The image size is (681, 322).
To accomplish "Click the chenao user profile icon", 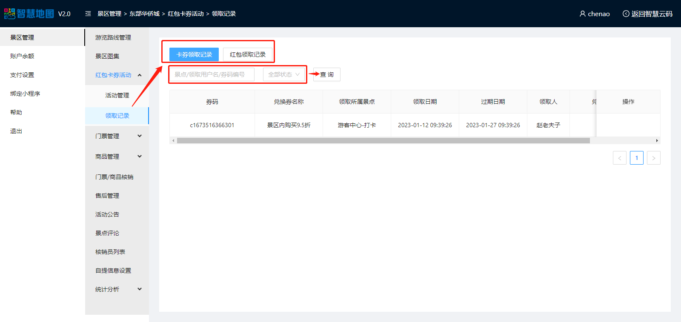I will point(582,14).
